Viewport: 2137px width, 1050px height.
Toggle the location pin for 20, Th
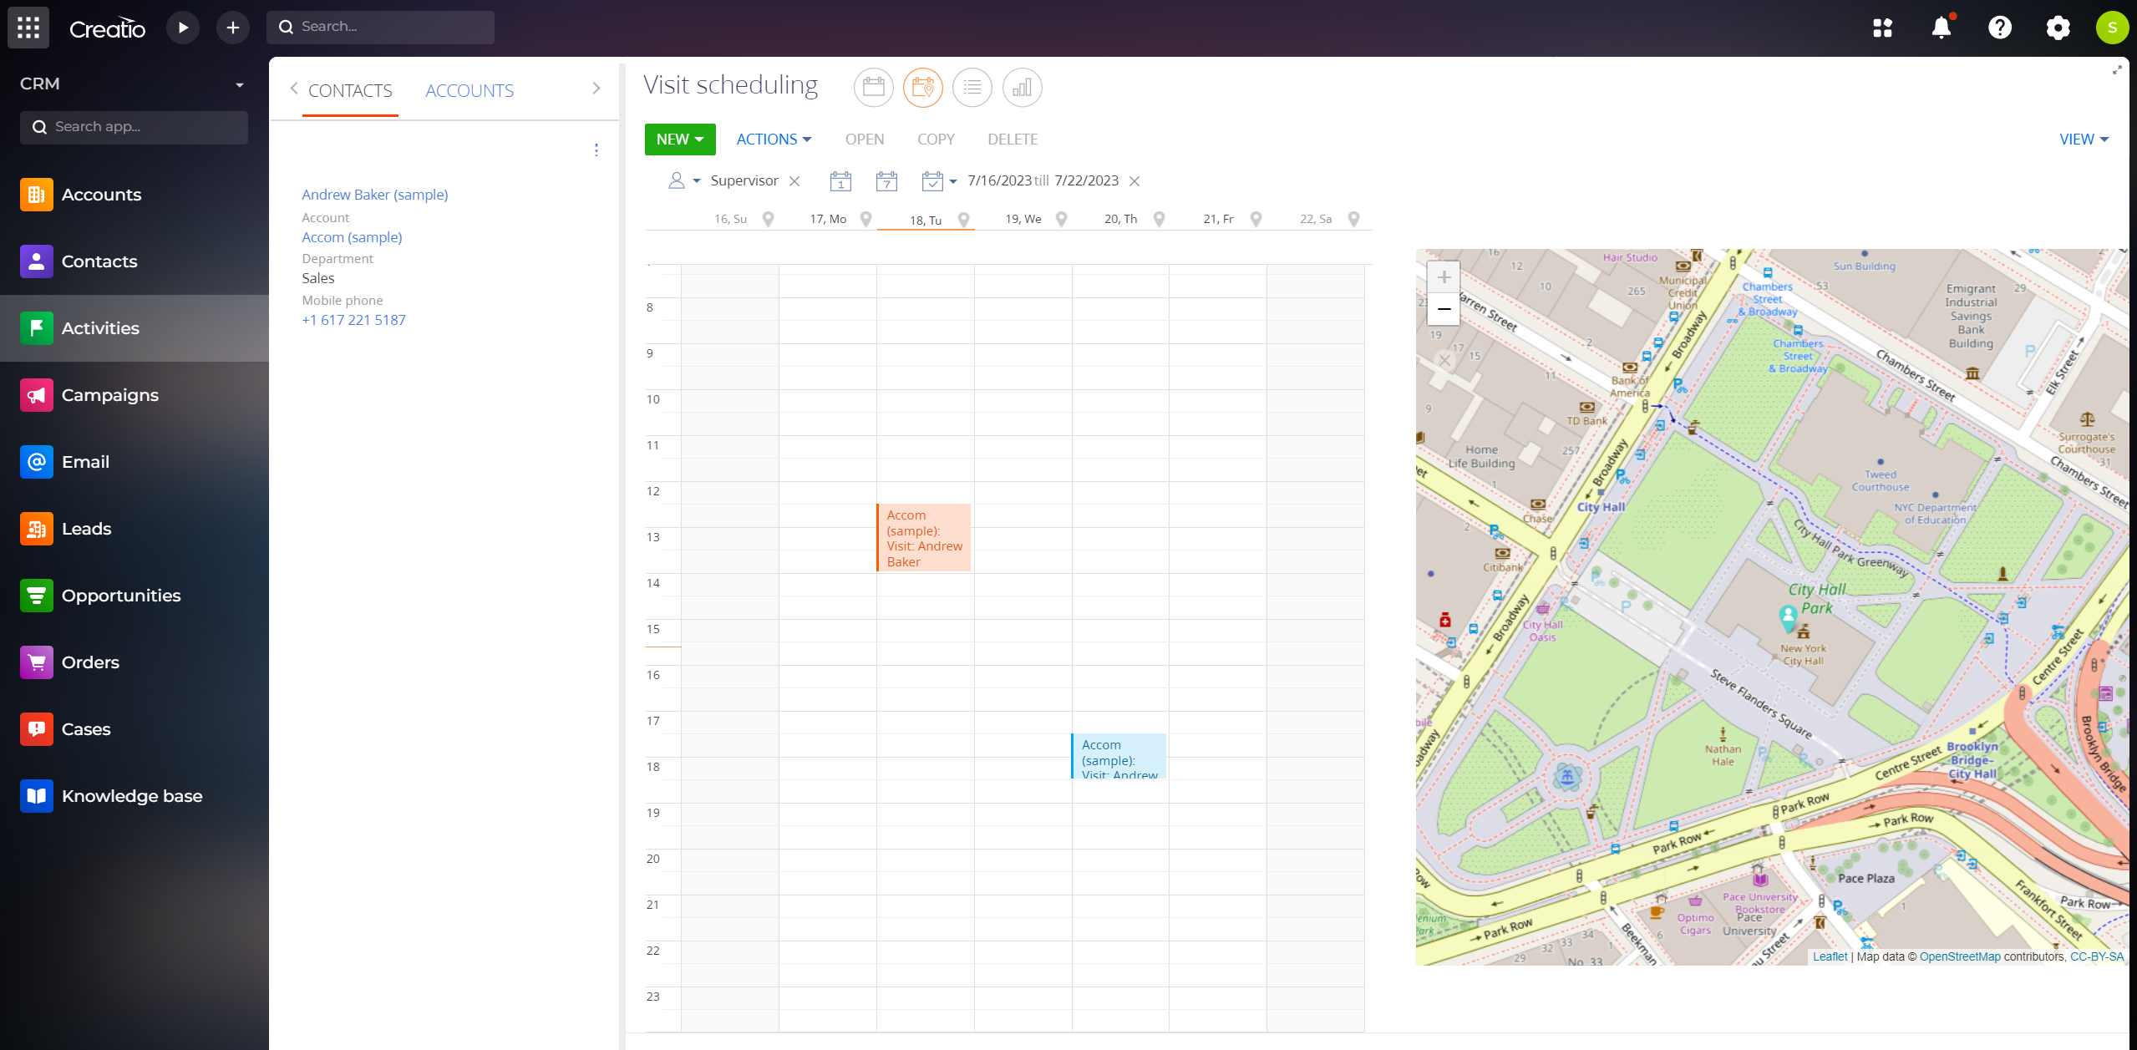point(1159,219)
